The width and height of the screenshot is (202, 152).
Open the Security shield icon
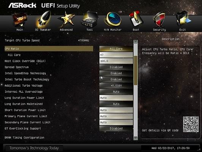pos(159,19)
